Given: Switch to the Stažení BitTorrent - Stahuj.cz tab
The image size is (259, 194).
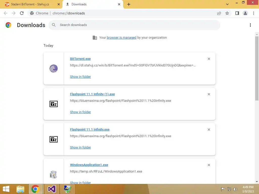Looking at the screenshot, I should 31,4.
